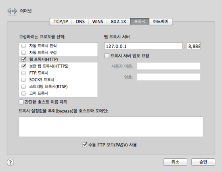This screenshot has width=222, height=172.
Task: Check the FTP 프록시 checkbox
Action: pyautogui.click(x=23, y=73)
